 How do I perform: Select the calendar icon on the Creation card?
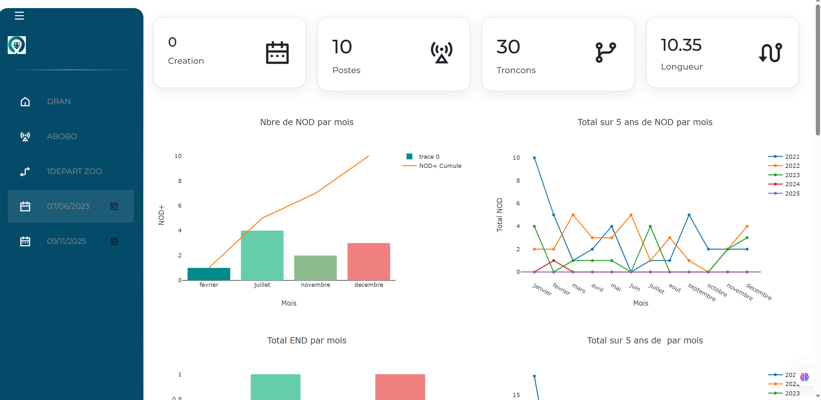pos(277,52)
